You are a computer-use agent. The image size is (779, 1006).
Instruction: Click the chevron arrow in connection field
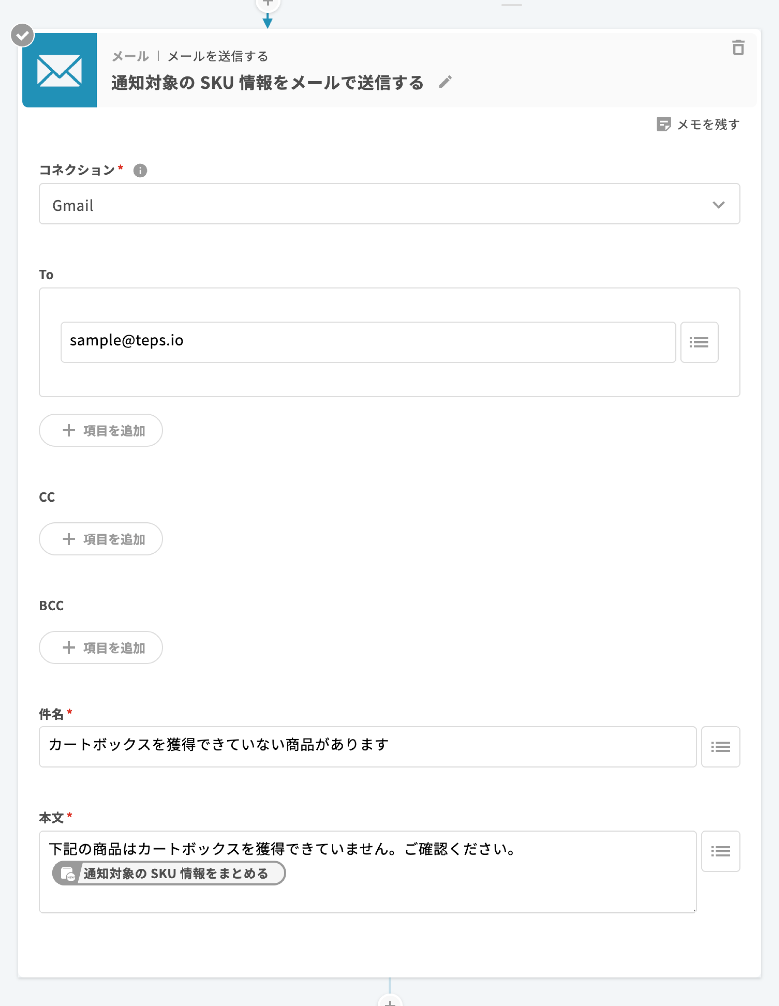(718, 204)
